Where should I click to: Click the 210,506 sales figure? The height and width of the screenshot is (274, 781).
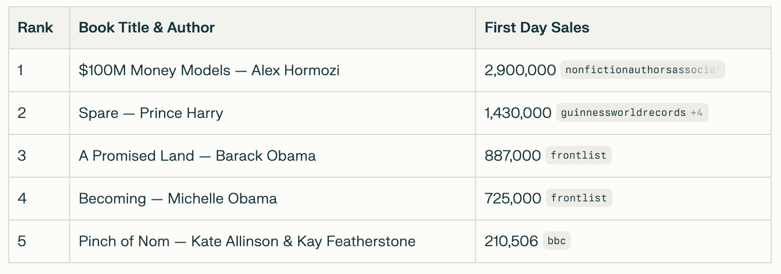point(511,241)
